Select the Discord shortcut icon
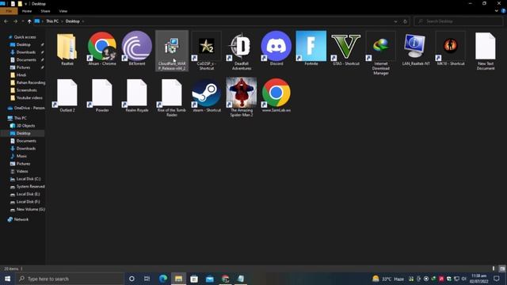507x285 pixels. 276,46
